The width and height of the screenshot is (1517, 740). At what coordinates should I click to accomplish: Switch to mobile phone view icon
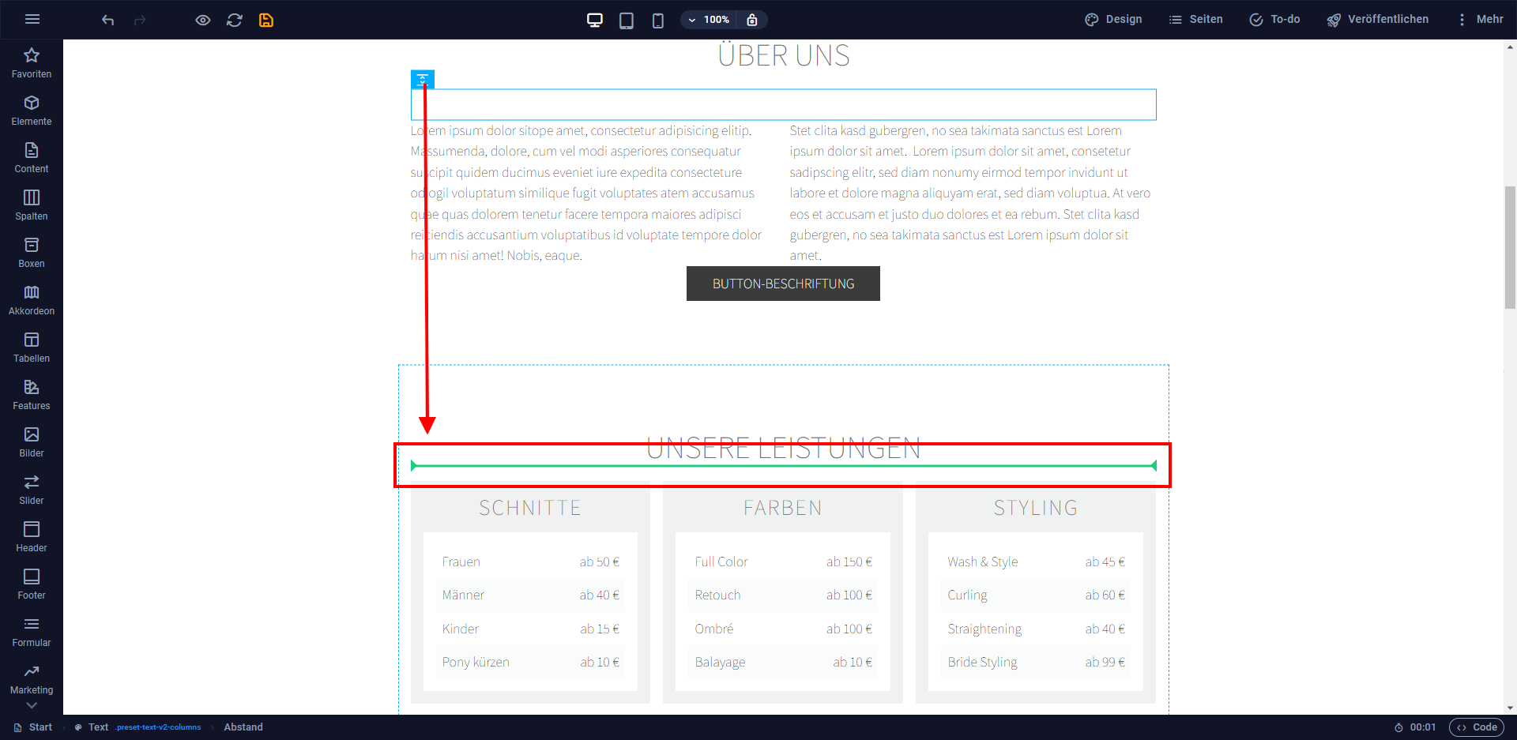coord(657,20)
